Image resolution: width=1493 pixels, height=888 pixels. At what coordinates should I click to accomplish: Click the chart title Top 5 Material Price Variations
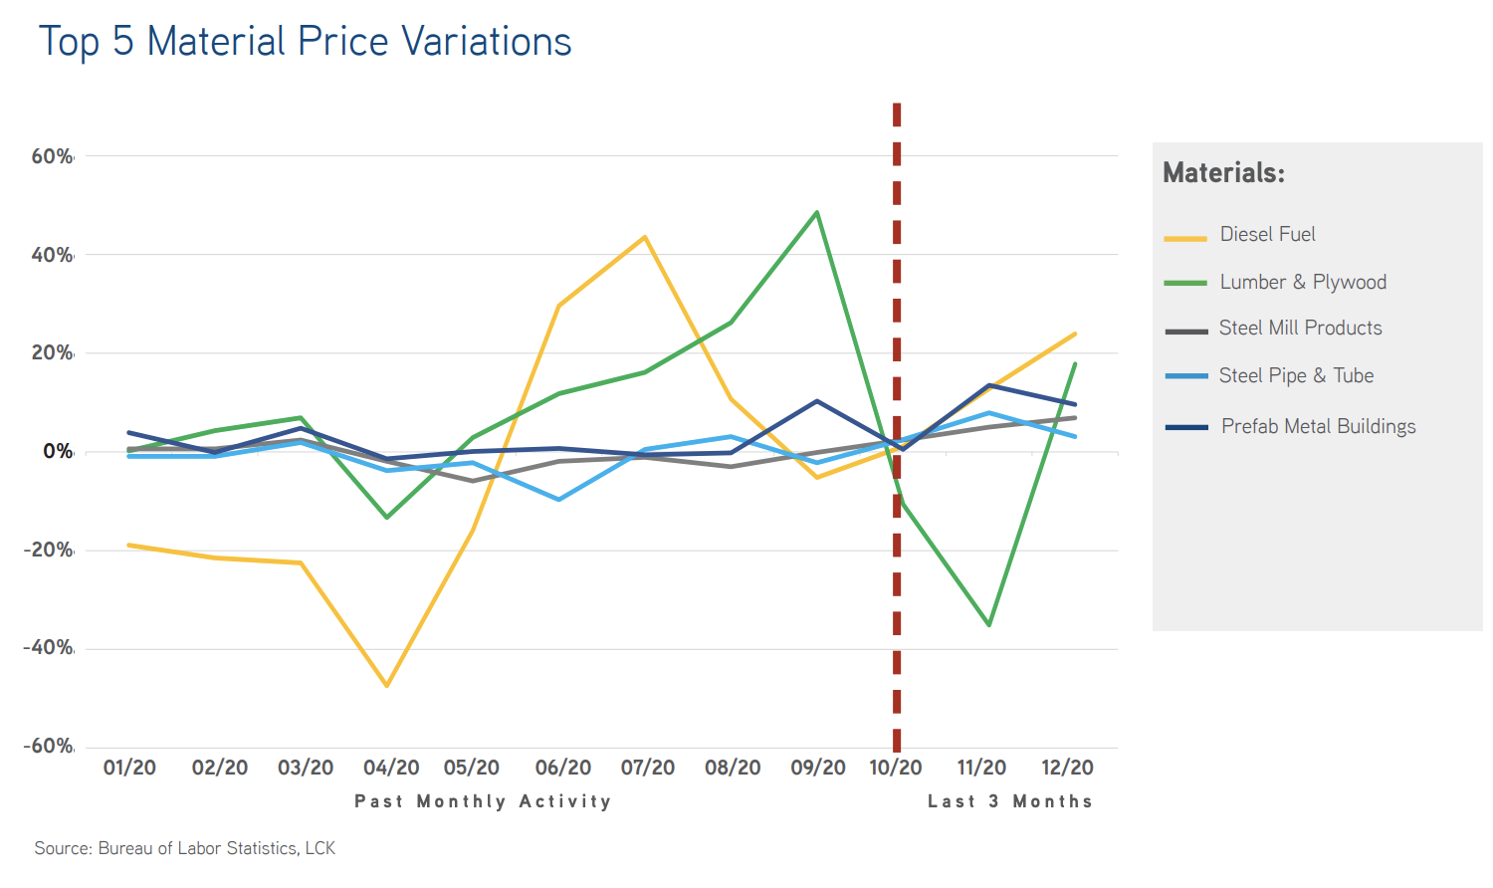(305, 42)
